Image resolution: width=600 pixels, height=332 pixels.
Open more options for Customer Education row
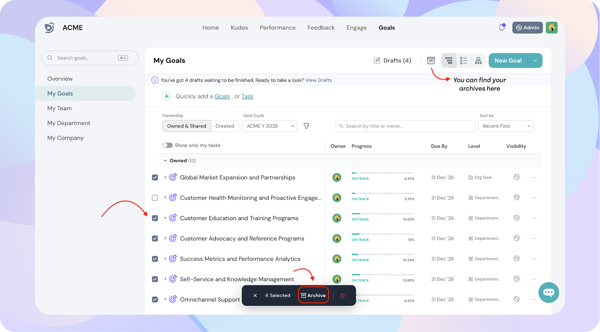click(534, 218)
